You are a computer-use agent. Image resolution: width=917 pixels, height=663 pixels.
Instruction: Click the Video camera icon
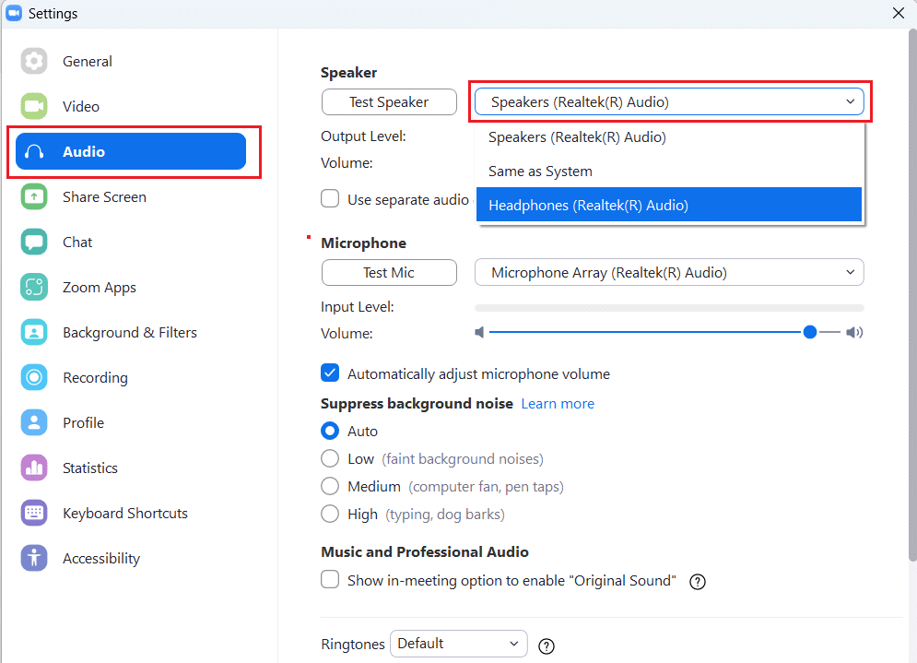(34, 106)
